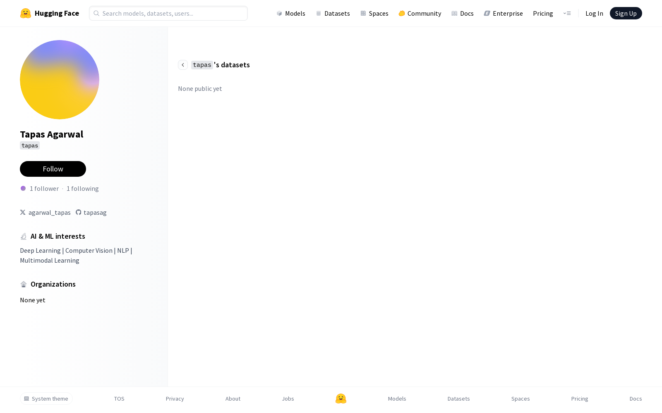Screen dimensions: 662x413
Task: Open Pricing in the top navigation
Action: (x=543, y=13)
